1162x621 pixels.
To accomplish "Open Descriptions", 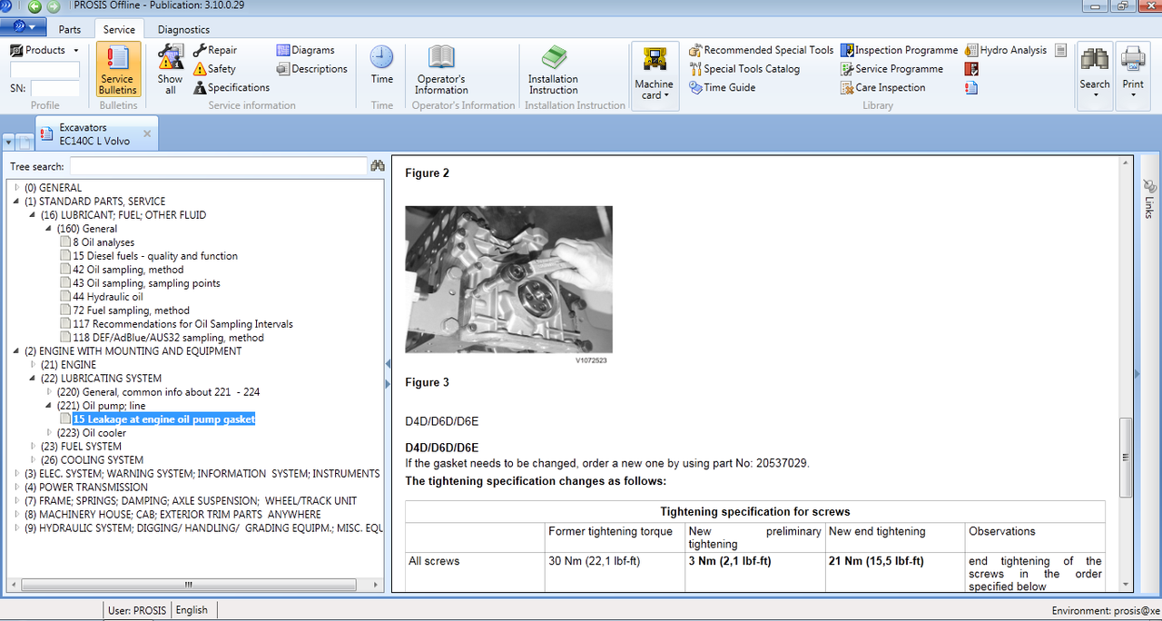I will pos(312,69).
